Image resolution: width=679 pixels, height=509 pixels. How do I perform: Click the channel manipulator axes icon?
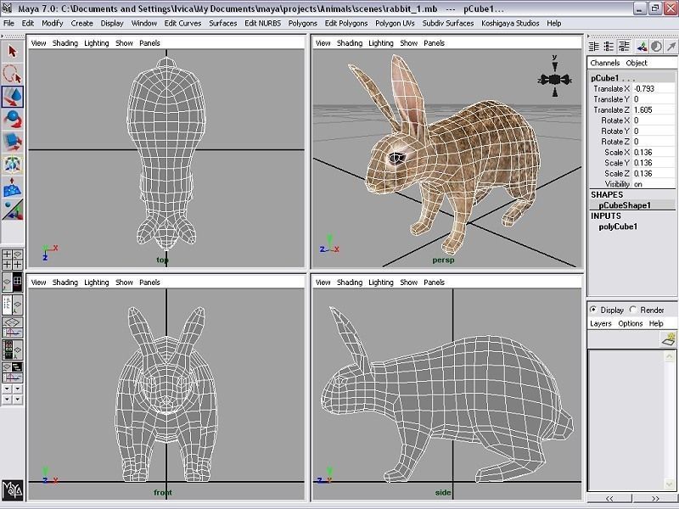tap(642, 47)
